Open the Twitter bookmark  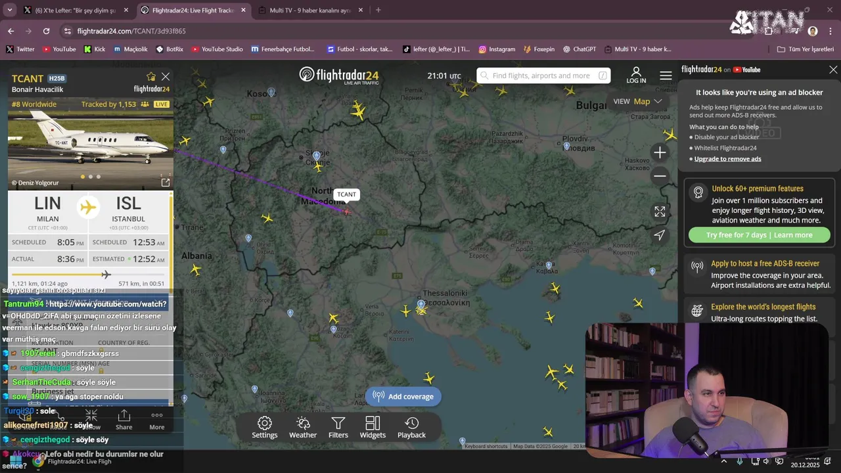tap(20, 49)
